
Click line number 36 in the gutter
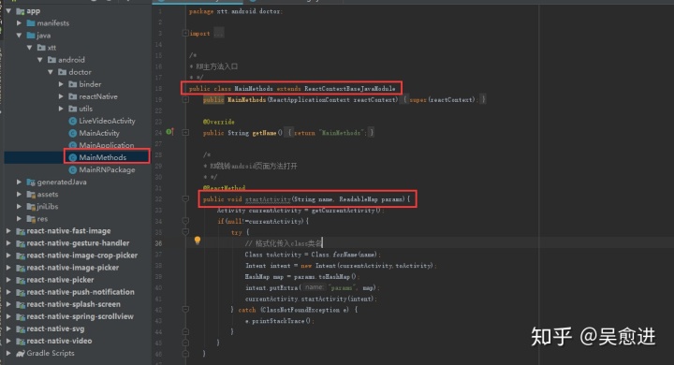click(x=158, y=243)
